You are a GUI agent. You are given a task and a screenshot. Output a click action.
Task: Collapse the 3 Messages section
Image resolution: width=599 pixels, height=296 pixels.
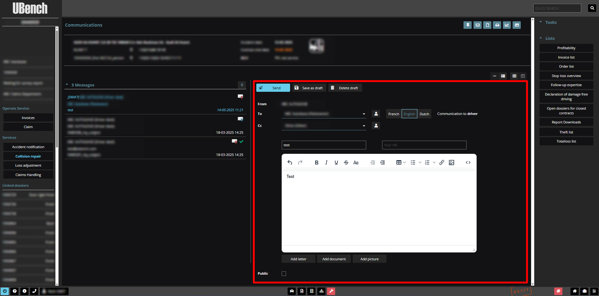click(67, 85)
